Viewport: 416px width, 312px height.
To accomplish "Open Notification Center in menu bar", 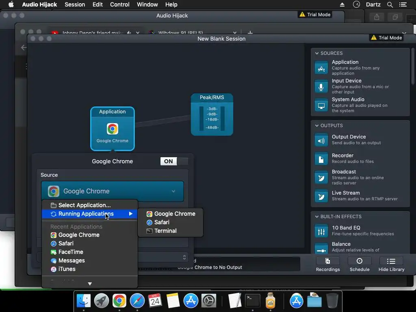I will coord(403,4).
